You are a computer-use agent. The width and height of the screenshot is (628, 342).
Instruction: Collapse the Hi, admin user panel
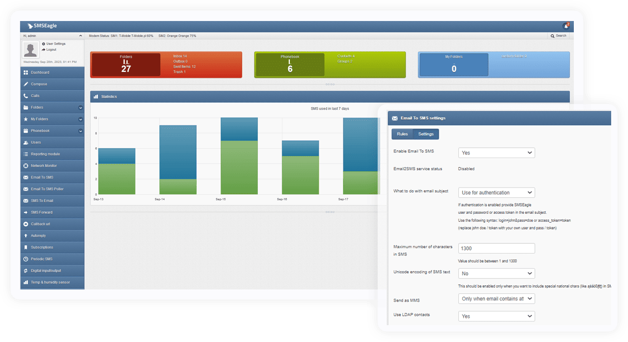tap(80, 36)
